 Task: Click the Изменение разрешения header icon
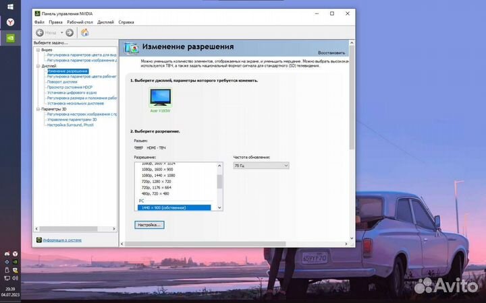[x=131, y=48]
